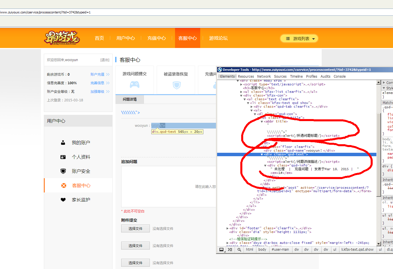
Task: Click the shield icon beside 账户安全
Action: [63, 171]
